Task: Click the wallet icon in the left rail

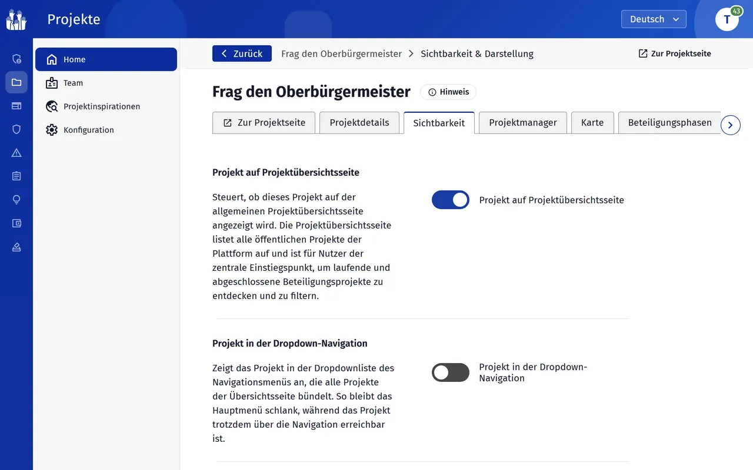Action: coord(16,223)
